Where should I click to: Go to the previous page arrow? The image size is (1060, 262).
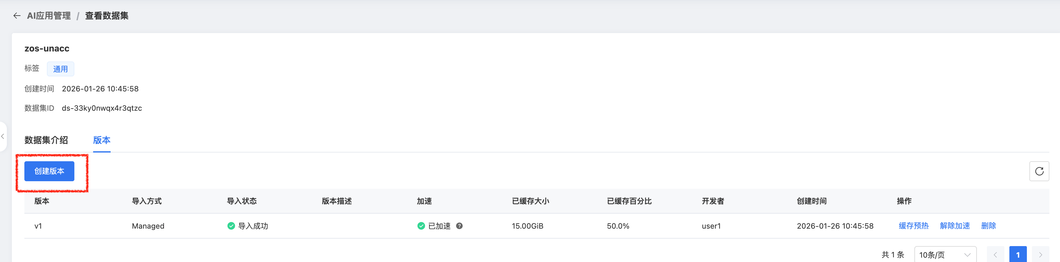click(x=995, y=255)
